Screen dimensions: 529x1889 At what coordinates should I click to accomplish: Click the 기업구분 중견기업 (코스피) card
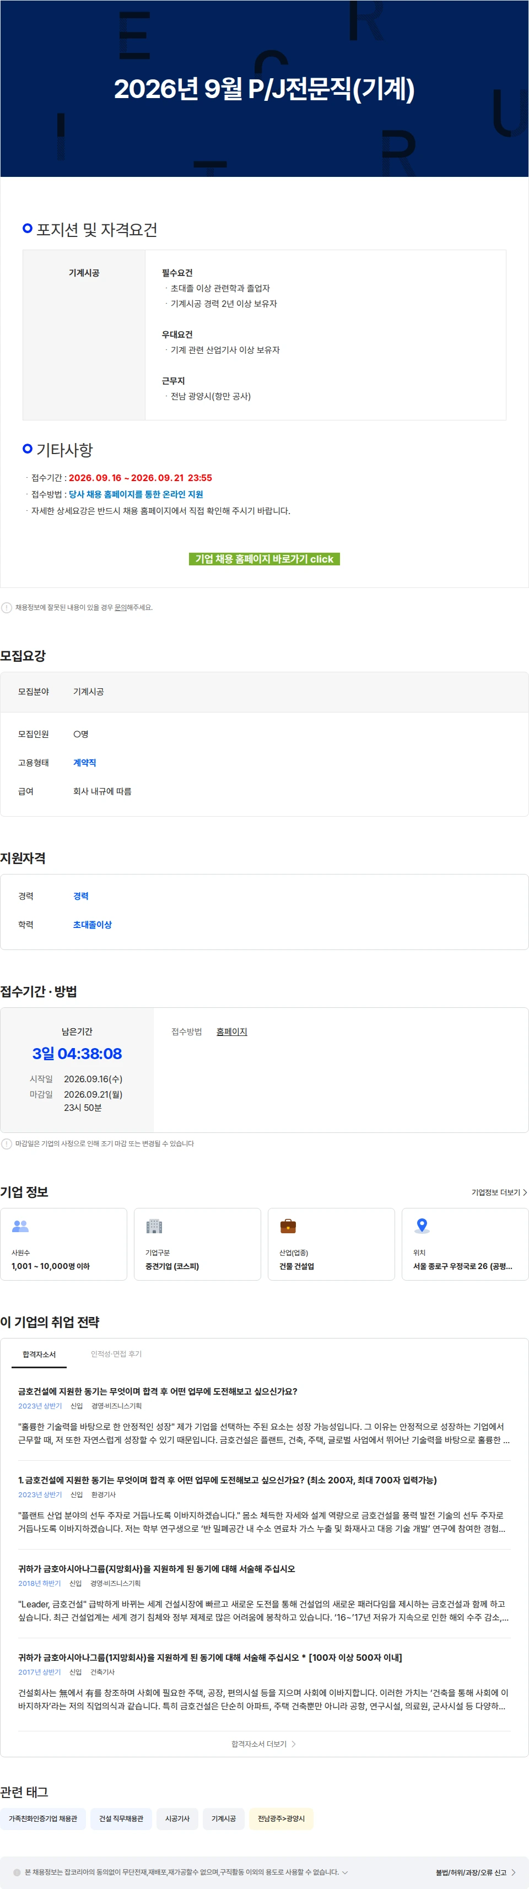pyautogui.click(x=197, y=1244)
